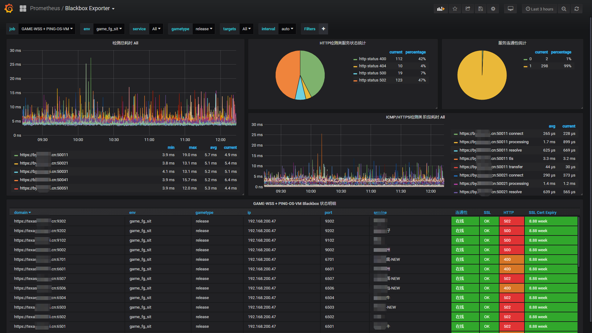Sort the 连通性 table column
Screen dimensions: 592x333
(x=461, y=212)
